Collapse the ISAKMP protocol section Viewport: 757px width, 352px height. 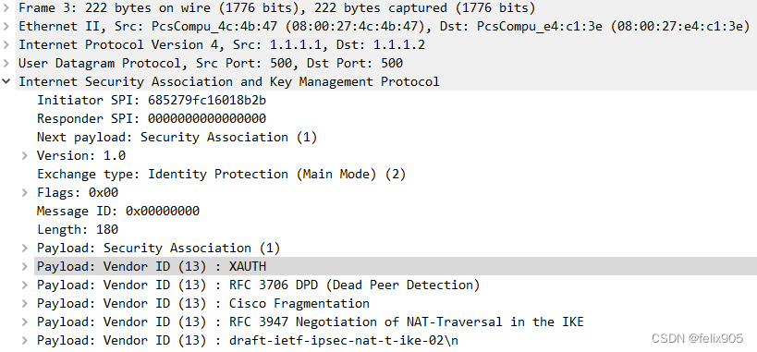[x=6, y=81]
